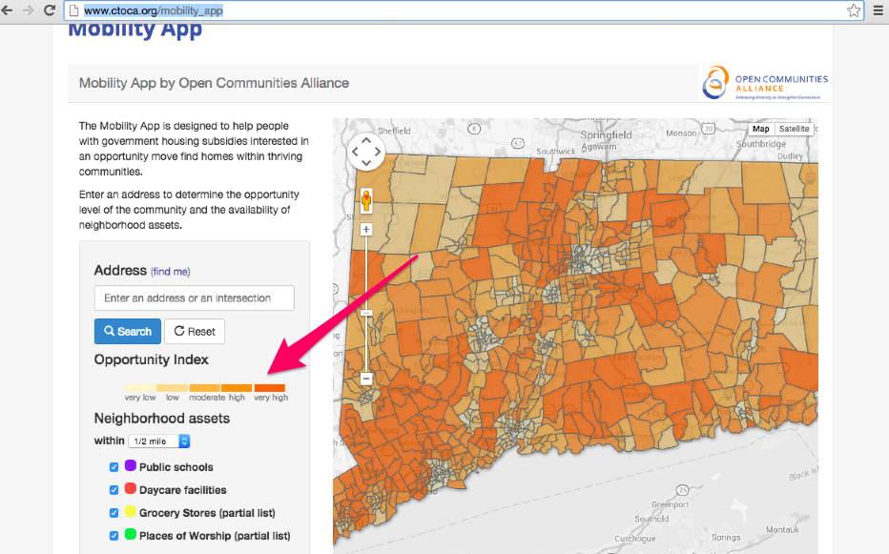Click the low opportunity swatch

(x=173, y=388)
